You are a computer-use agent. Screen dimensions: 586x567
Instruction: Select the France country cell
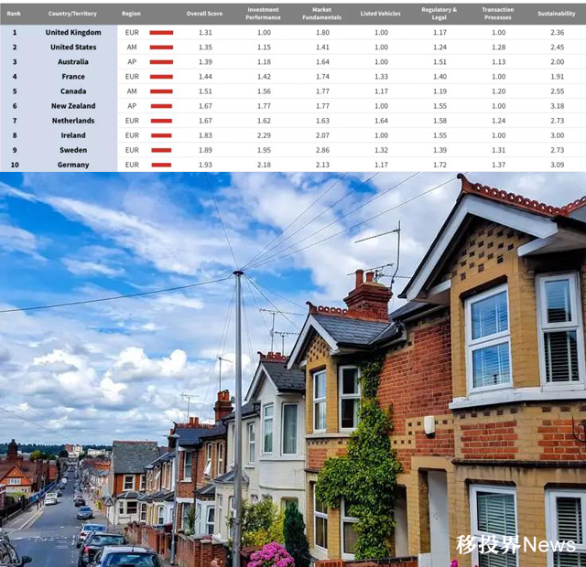click(x=73, y=77)
